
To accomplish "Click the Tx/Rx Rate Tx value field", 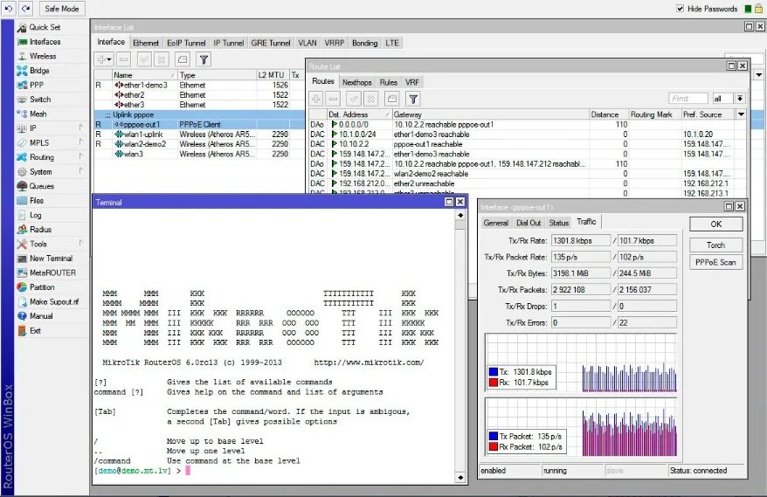I will click(x=581, y=241).
